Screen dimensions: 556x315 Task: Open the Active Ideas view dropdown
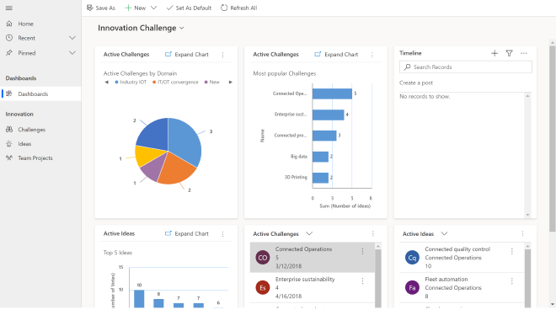[444, 233]
